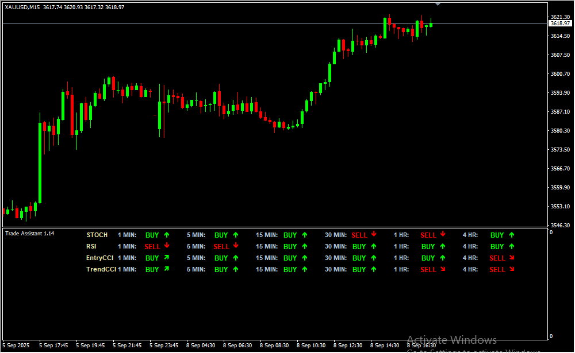The height and width of the screenshot is (353, 575).
Task: Click the TrendCCI 1 HR red arrow
Action: pyautogui.click(x=443, y=269)
